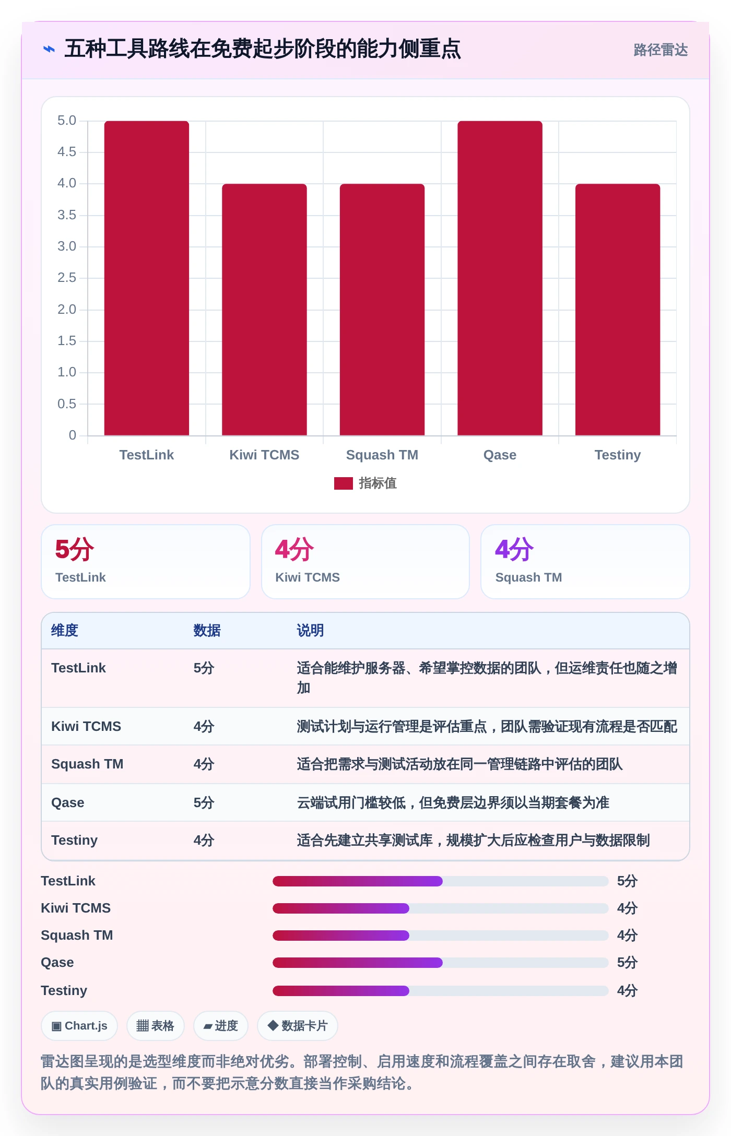Image resolution: width=731 pixels, height=1136 pixels.
Task: Select the Testiny table row name
Action: click(x=75, y=841)
